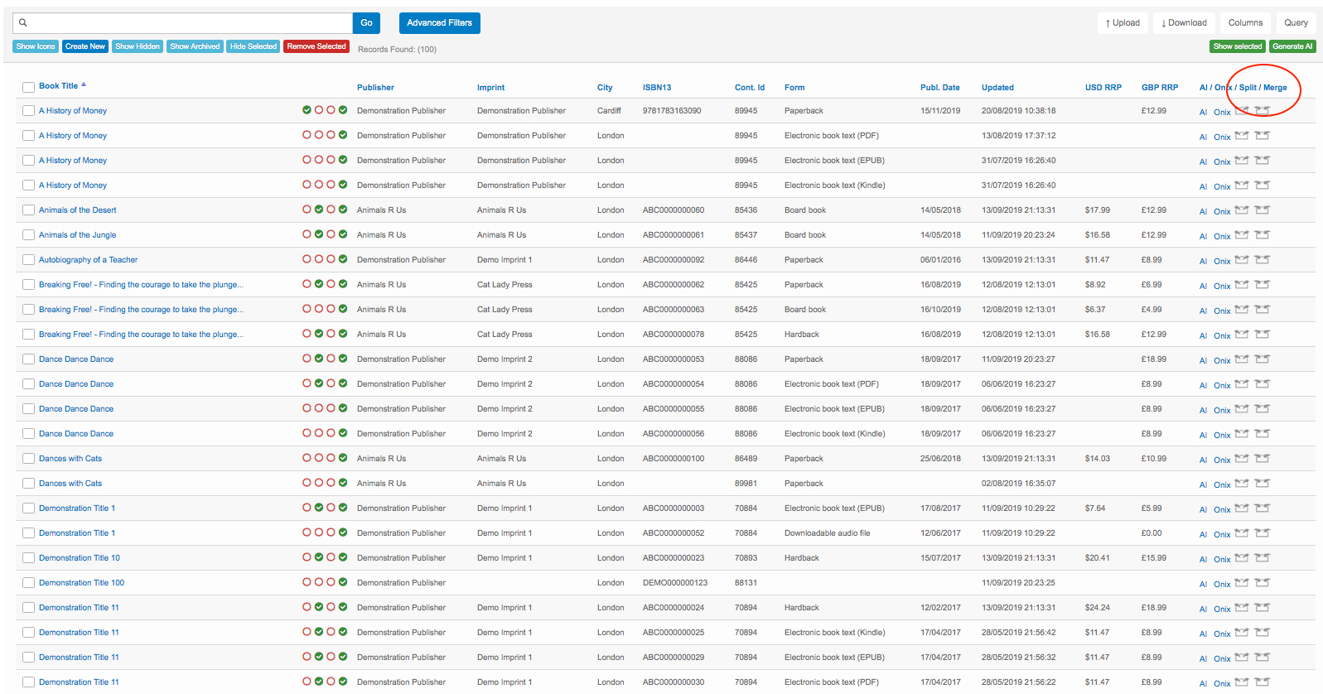Sort by the Publisher column header
The image size is (1323, 694).
(x=375, y=88)
